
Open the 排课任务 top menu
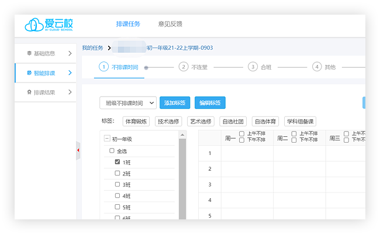point(128,24)
